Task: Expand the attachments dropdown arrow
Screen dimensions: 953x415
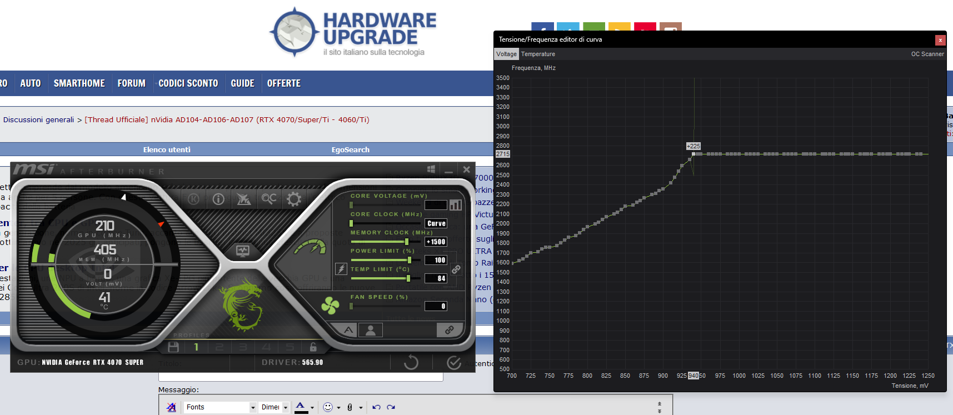Action: tap(361, 408)
